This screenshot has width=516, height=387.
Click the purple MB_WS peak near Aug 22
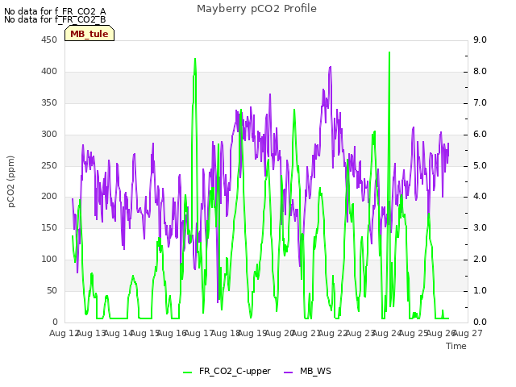(330, 68)
